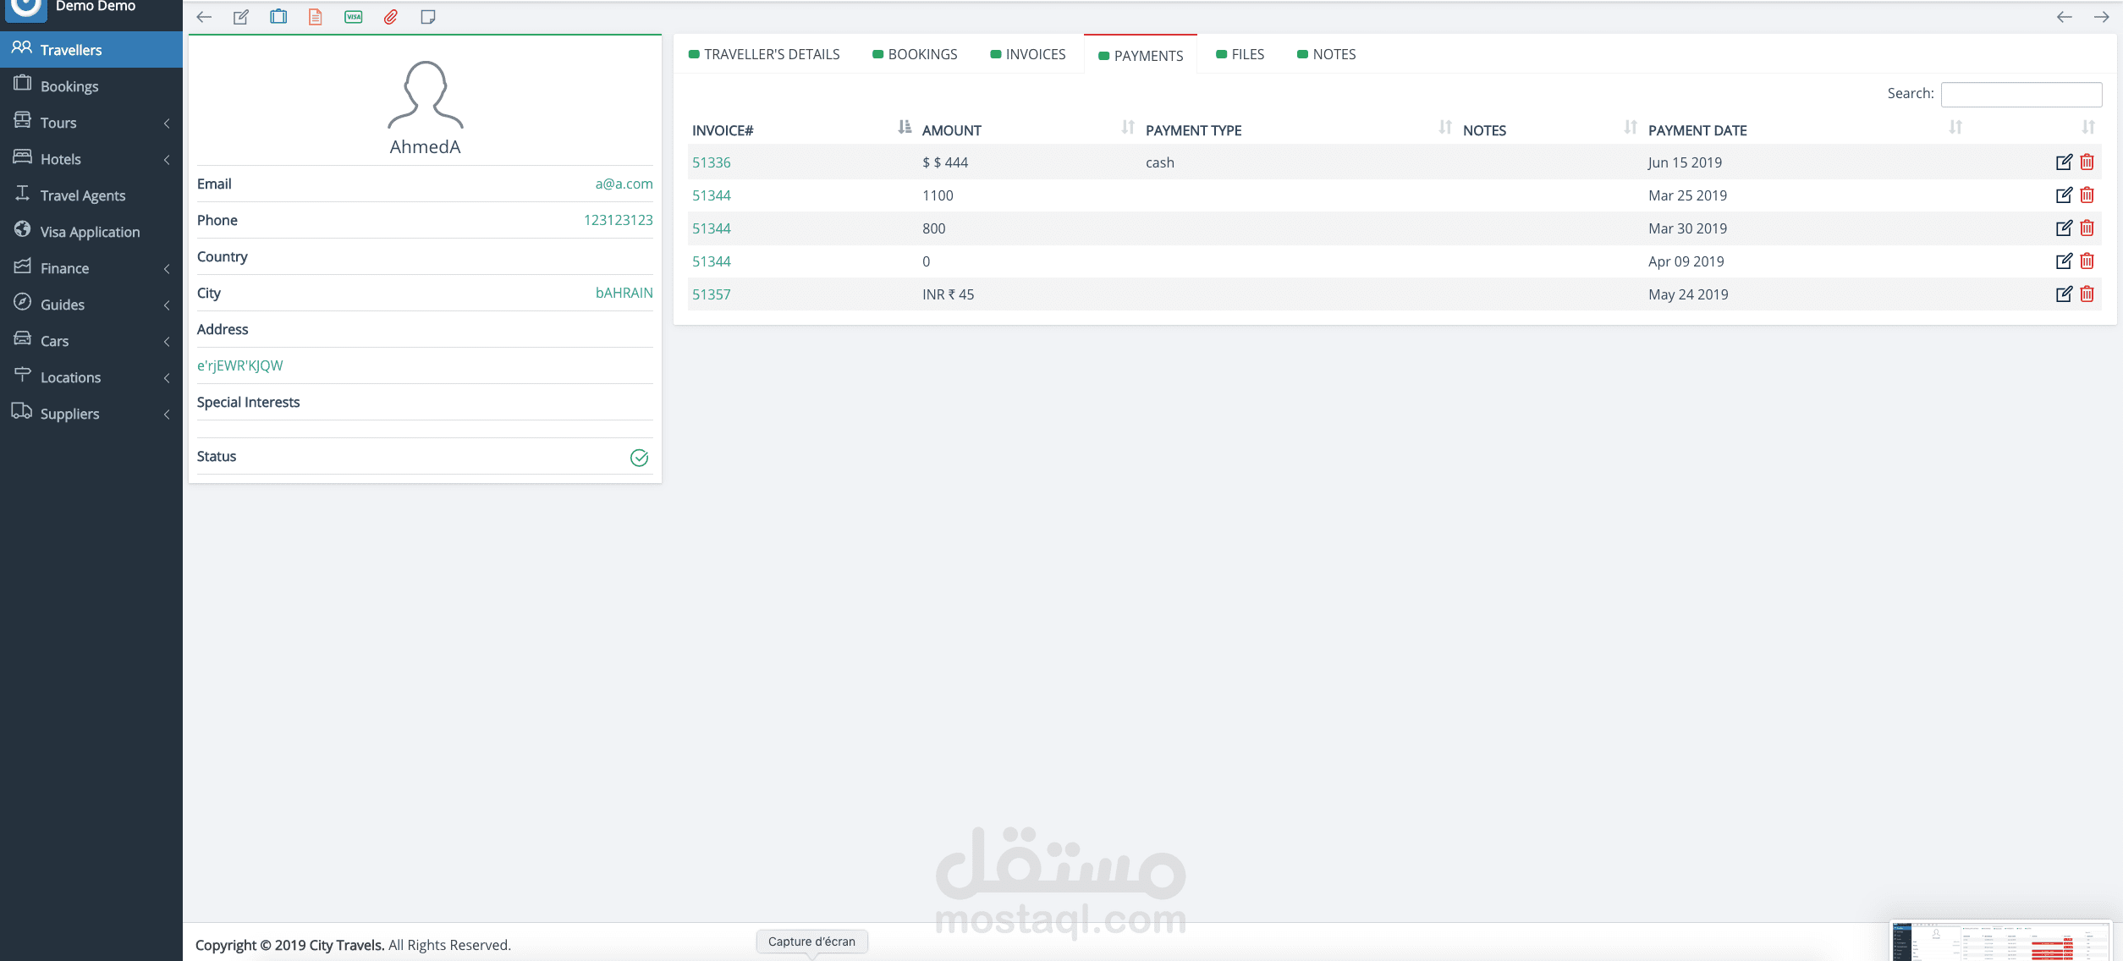Delete the Jun 15 2019 payment row
The height and width of the screenshot is (961, 2123).
(x=2087, y=162)
